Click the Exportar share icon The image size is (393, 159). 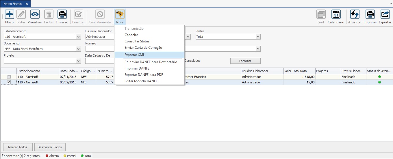point(385,14)
